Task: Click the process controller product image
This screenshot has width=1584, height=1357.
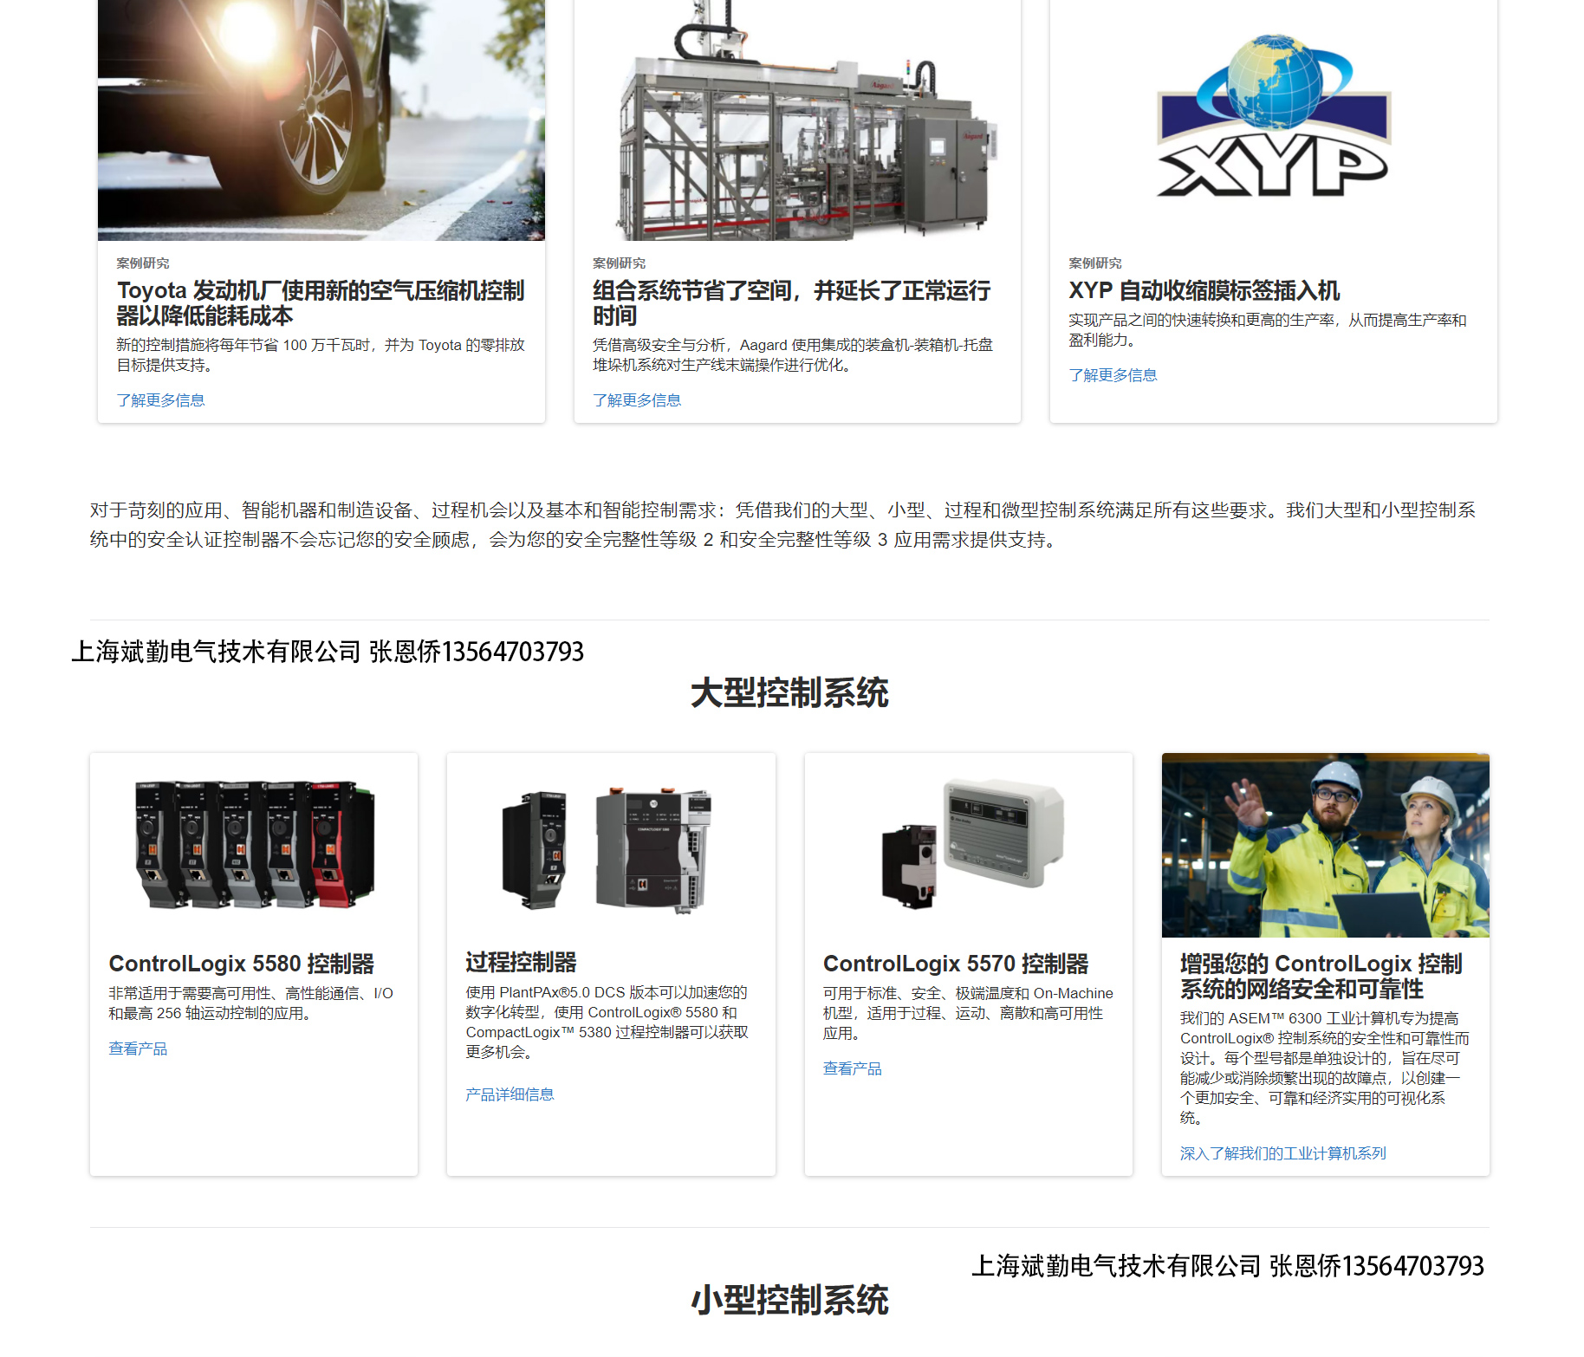Action: (611, 845)
